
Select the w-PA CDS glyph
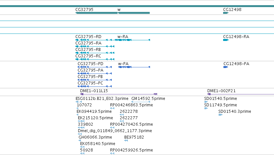pyautogui.click(x=134, y=67)
